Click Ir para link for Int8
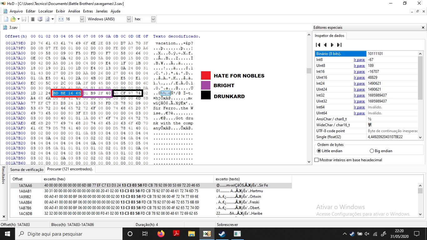427x240 pixels. 359,60
